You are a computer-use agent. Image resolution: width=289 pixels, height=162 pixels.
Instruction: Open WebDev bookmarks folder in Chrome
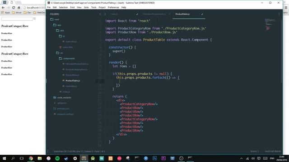pyautogui.click(x=39, y=13)
